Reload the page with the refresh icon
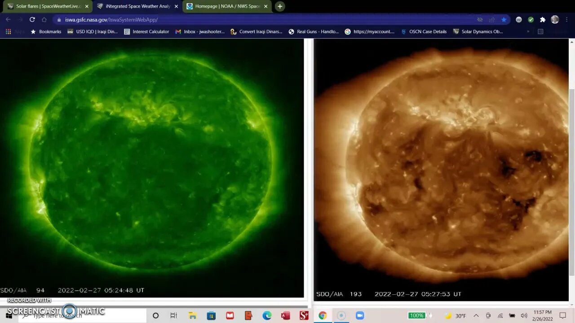This screenshot has height=323, width=575. point(32,20)
